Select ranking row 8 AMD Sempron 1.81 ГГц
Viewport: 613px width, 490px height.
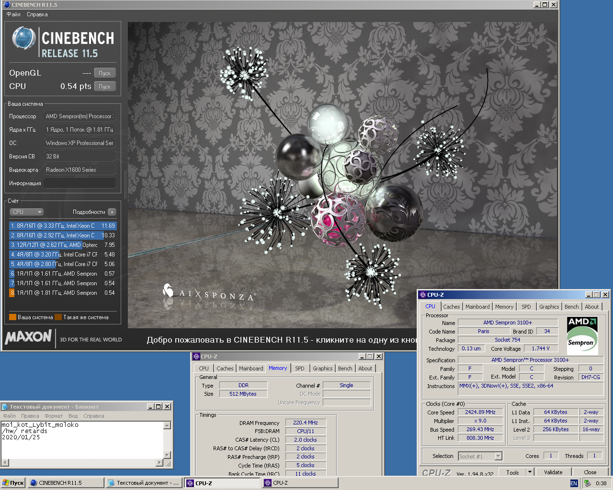tap(63, 293)
